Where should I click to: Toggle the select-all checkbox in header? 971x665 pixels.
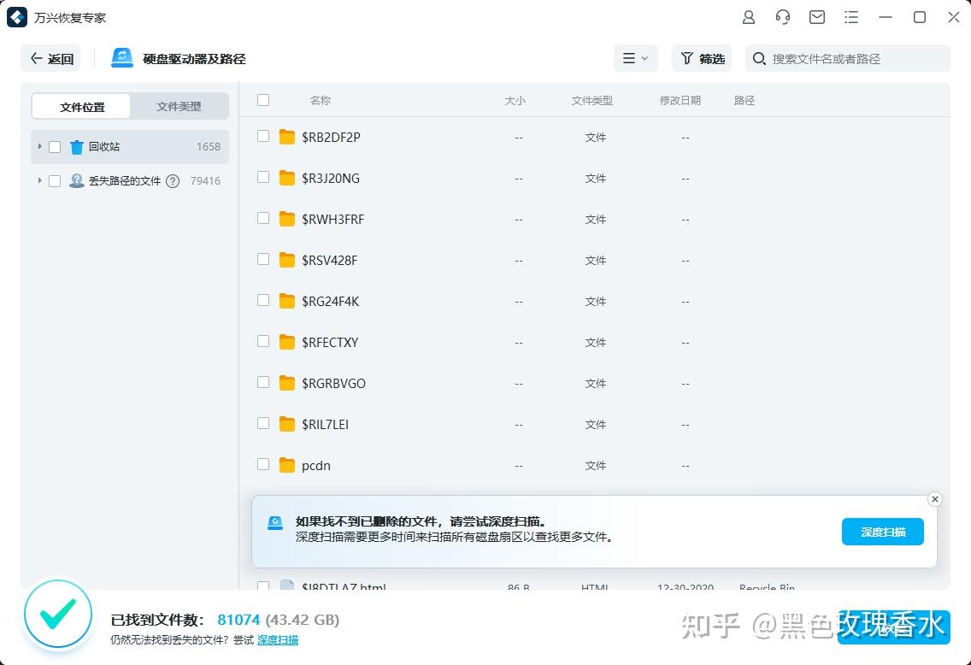(x=263, y=100)
